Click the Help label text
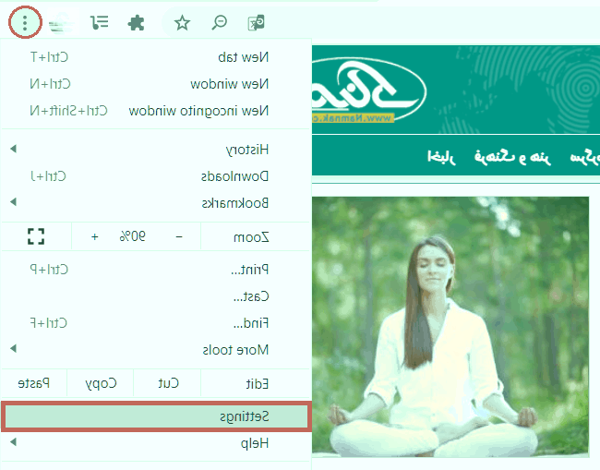The height and width of the screenshot is (470, 600). click(255, 443)
